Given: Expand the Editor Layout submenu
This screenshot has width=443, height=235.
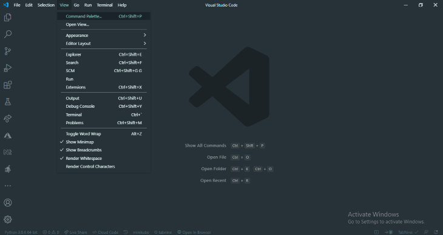Looking at the screenshot, I should coord(104,44).
